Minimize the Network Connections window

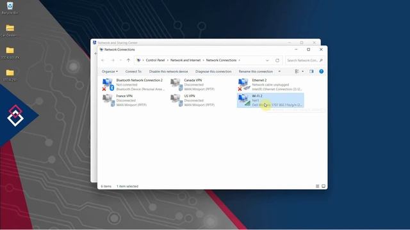[296, 49]
